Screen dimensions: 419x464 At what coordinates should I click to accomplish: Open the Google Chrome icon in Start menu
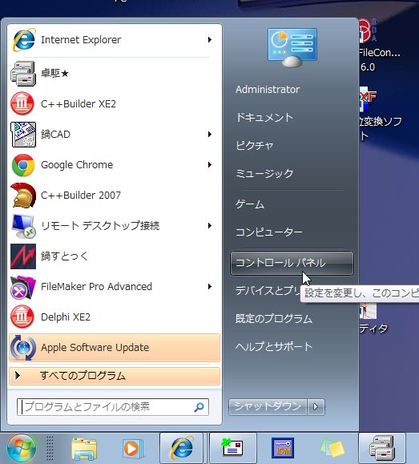point(23,165)
